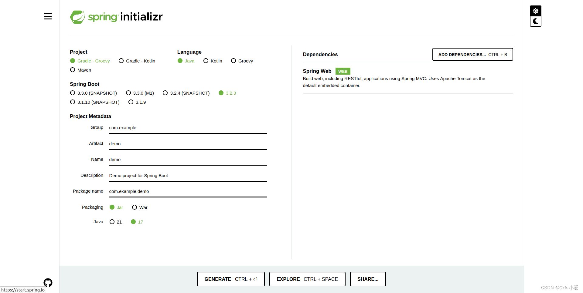
Task: Choose Spring Boot 3.1.9
Action: click(x=137, y=102)
